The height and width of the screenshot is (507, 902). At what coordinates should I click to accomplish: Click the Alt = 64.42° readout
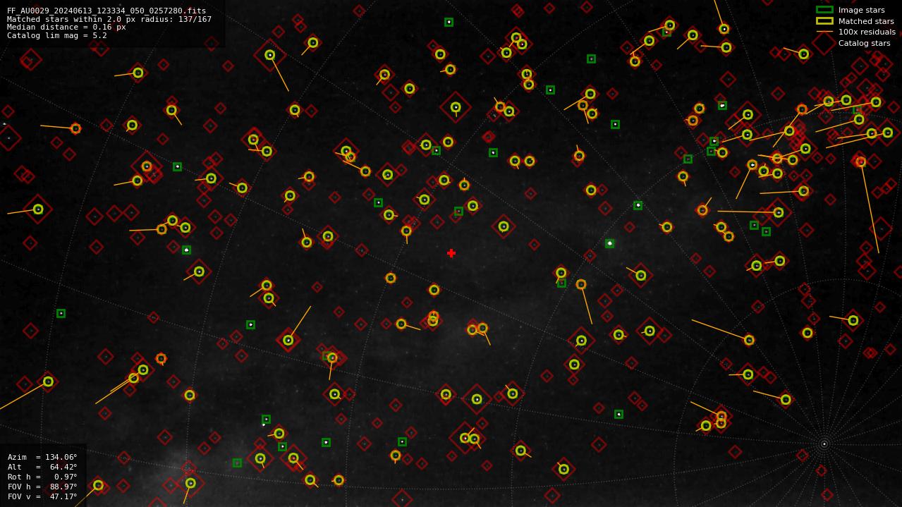(42, 467)
